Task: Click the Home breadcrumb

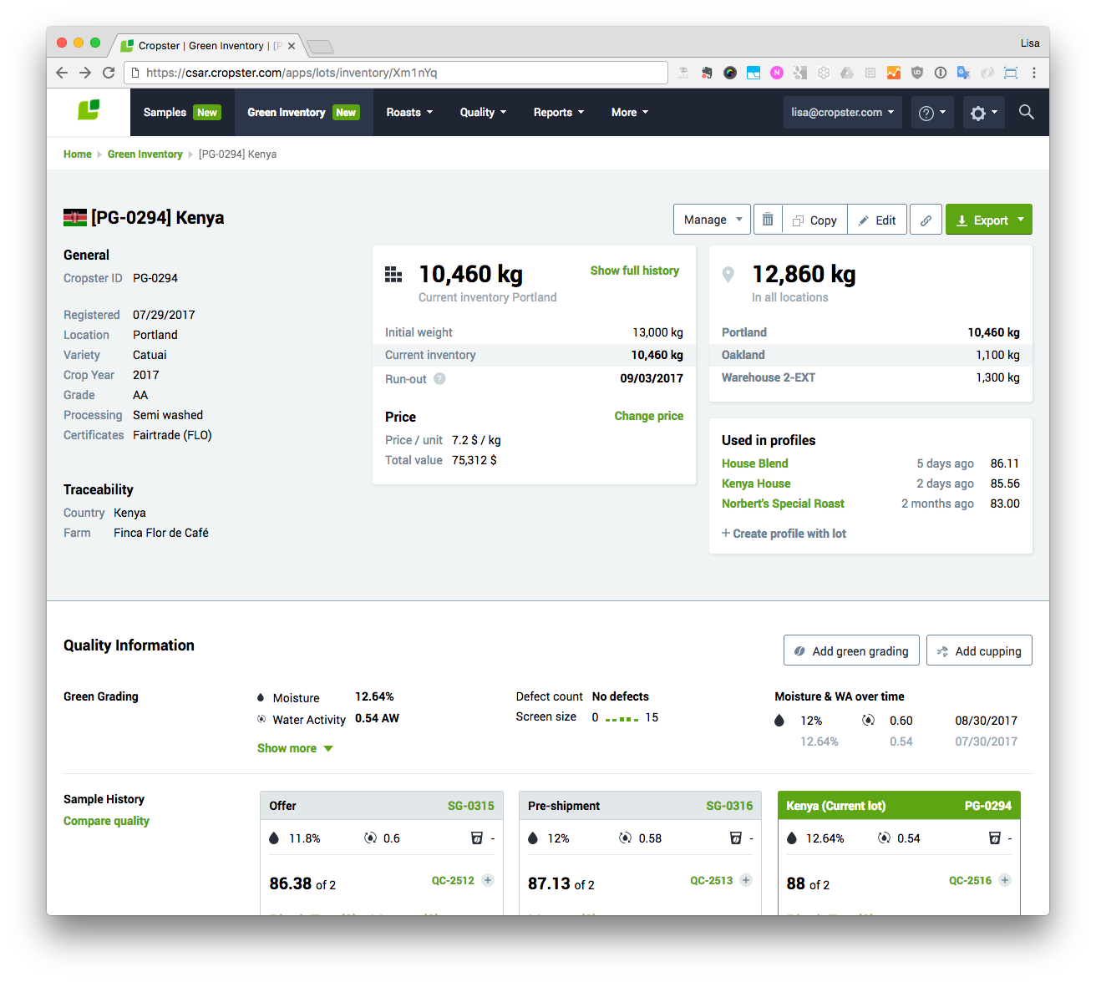Action: (x=78, y=154)
